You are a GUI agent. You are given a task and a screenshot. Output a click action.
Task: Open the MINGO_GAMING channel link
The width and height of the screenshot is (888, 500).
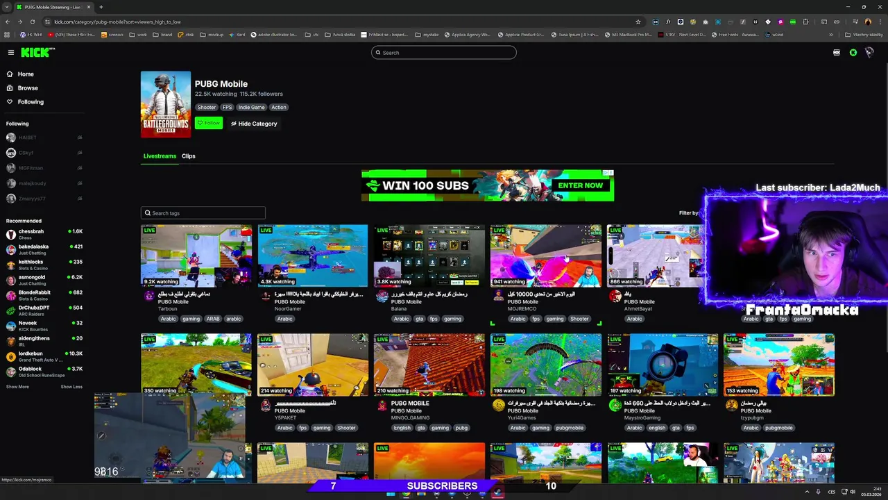411,418
